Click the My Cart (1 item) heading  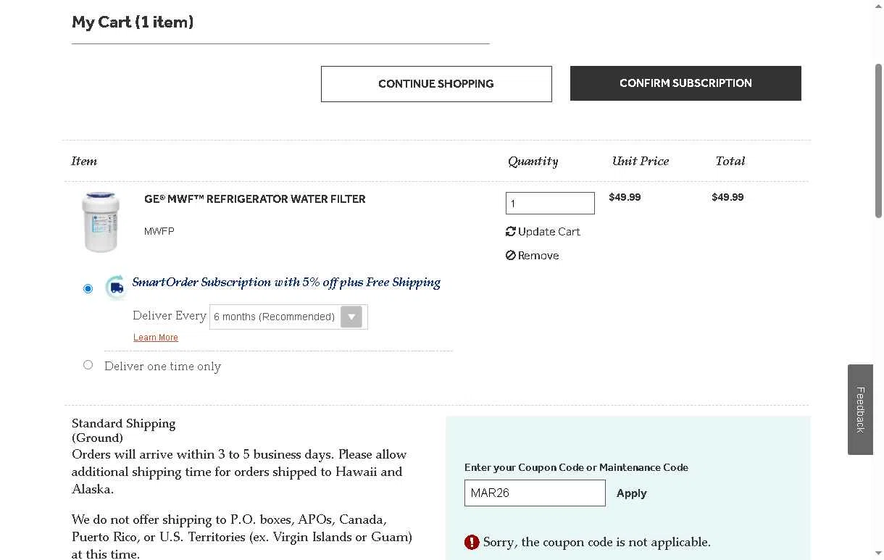click(133, 22)
